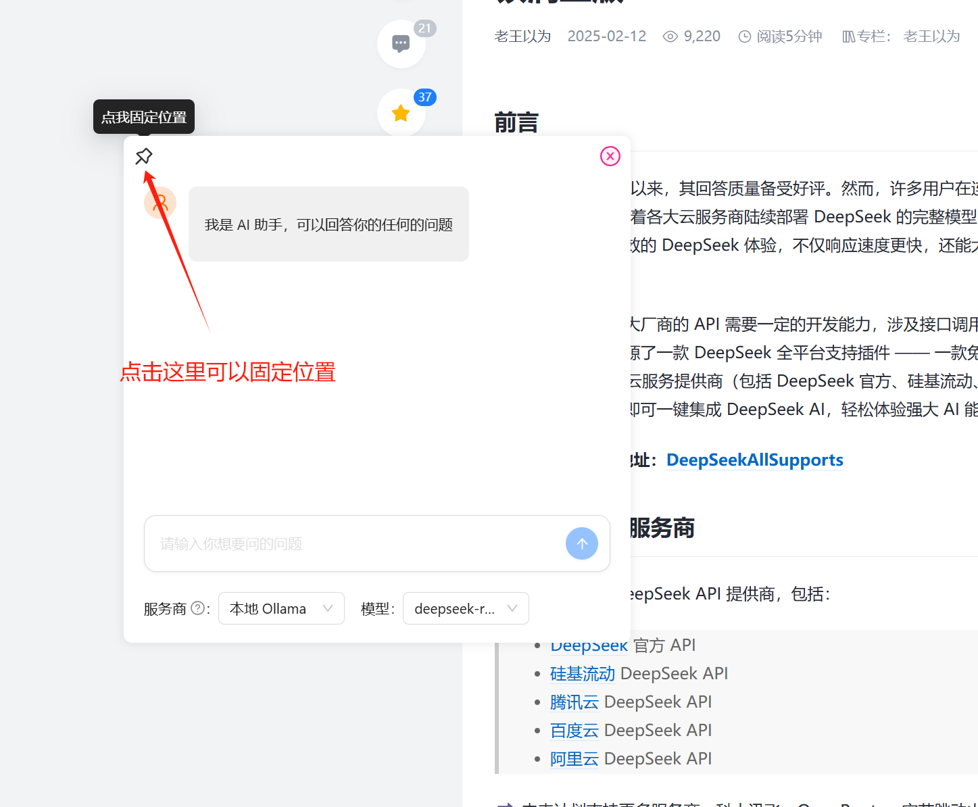The width and height of the screenshot is (978, 807).
Task: Click the 服务商 label
Action: pos(165,608)
